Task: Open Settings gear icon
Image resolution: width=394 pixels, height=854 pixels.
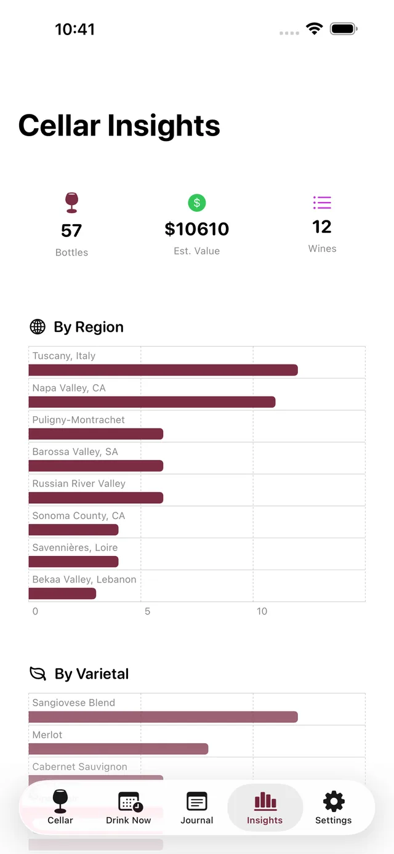Action: (x=334, y=802)
